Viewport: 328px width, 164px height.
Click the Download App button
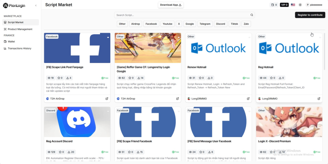pyautogui.click(x=171, y=5)
